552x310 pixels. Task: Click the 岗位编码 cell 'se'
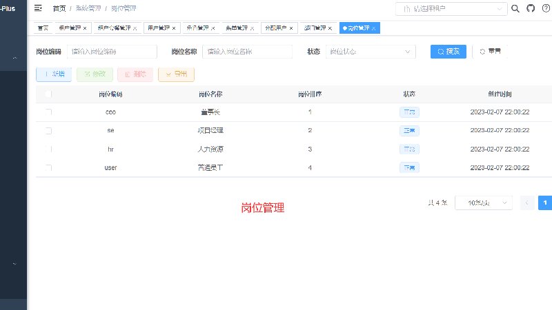(x=110, y=130)
